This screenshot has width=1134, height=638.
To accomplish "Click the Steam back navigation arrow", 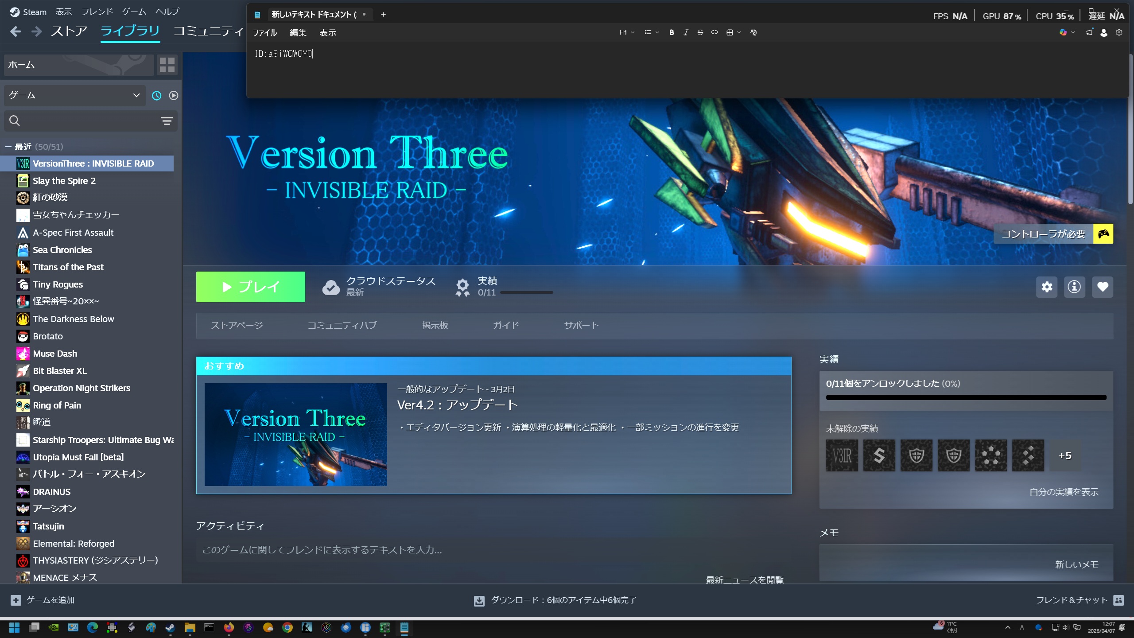I will tap(16, 31).
